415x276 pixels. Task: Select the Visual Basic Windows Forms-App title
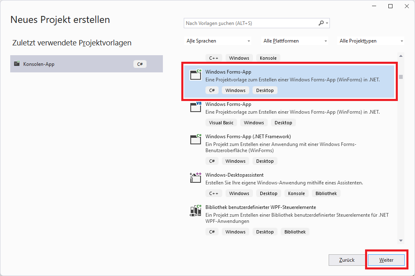(228, 104)
